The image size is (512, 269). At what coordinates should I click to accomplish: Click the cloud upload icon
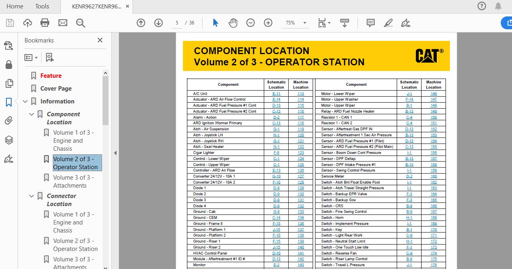point(28,23)
